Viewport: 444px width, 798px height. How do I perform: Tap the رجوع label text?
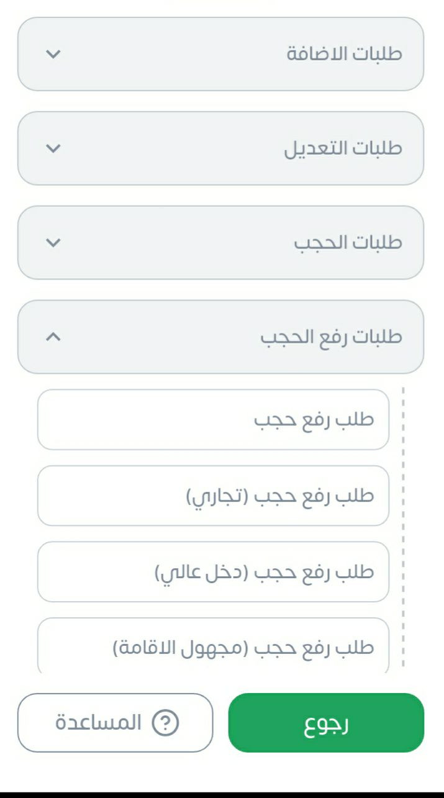[x=326, y=724]
